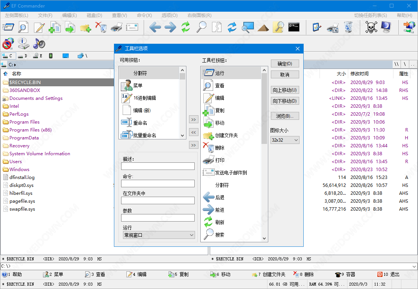Click the Back arrow toolbar icon
The height and width of the screenshot is (289, 418).
pos(155,27)
